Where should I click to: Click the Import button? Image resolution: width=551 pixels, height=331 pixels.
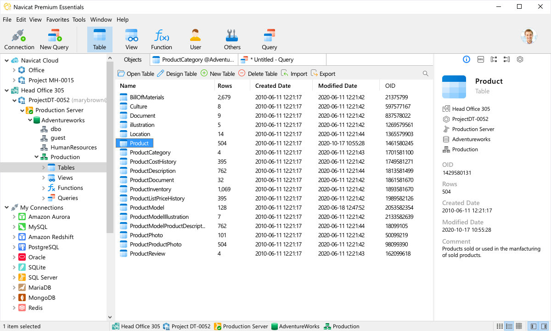pyautogui.click(x=294, y=74)
